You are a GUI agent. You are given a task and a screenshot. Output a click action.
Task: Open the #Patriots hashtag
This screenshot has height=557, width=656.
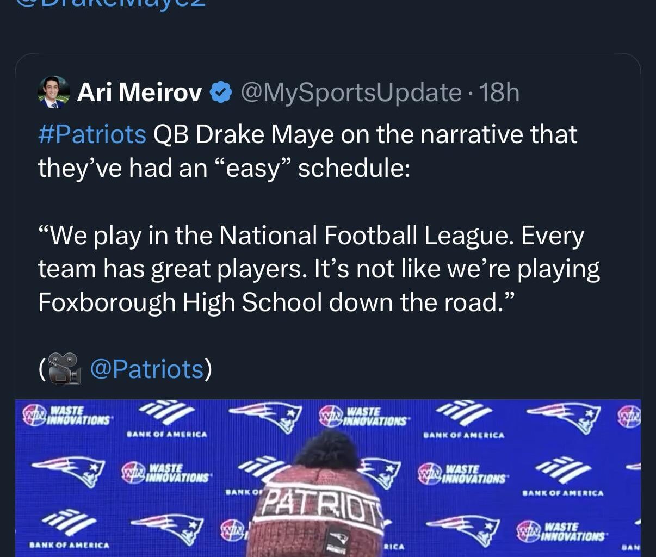coord(92,134)
